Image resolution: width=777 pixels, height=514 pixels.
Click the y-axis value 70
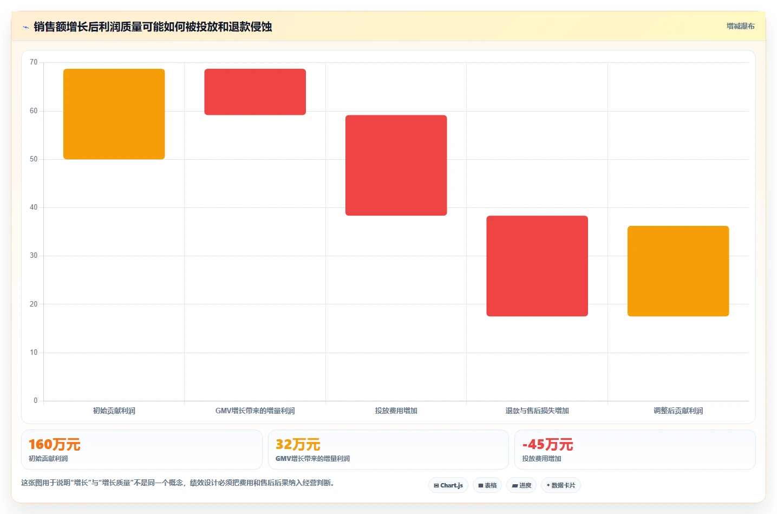pyautogui.click(x=34, y=62)
